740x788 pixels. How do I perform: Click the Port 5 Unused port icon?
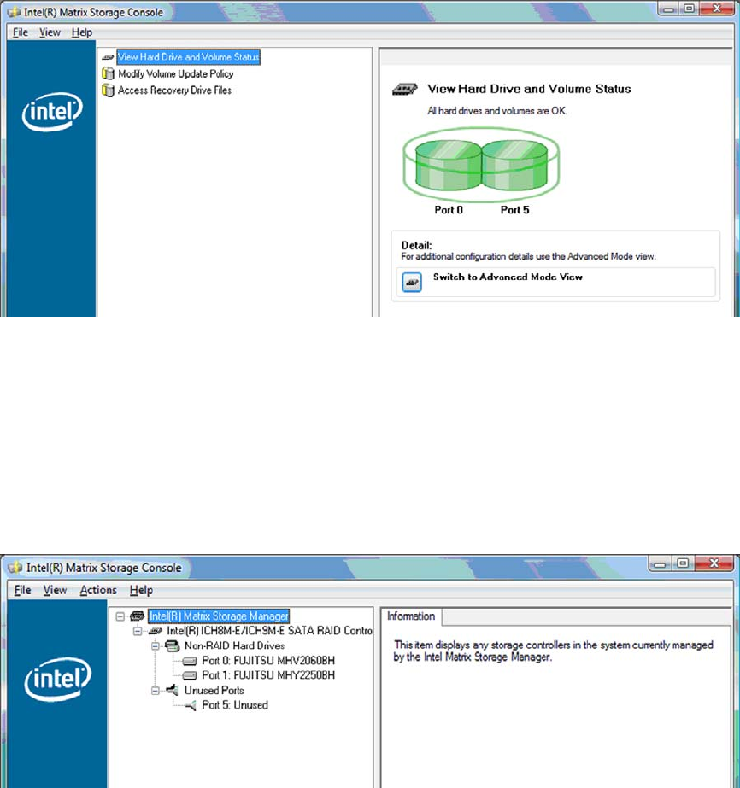pos(189,705)
